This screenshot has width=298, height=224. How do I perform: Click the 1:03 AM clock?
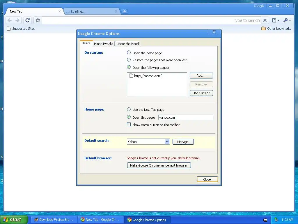click(287, 220)
